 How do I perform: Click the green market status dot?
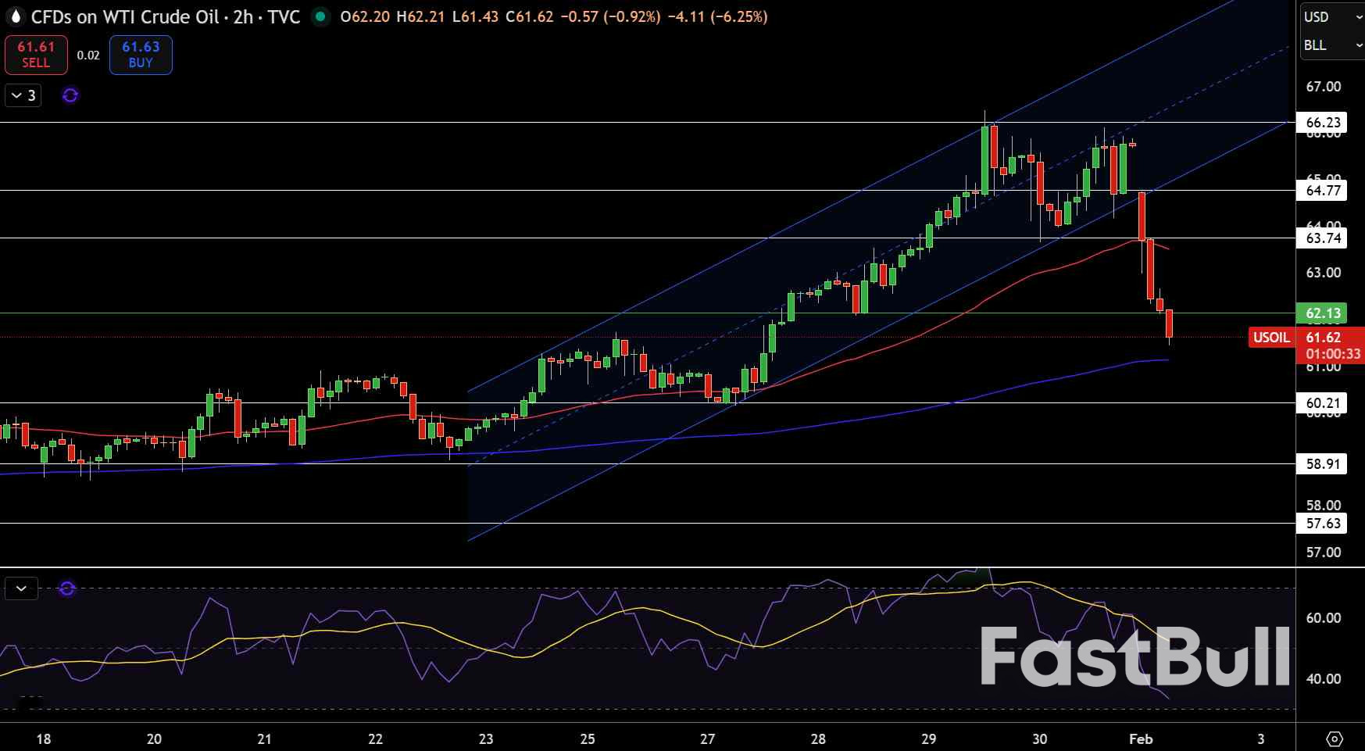[320, 16]
